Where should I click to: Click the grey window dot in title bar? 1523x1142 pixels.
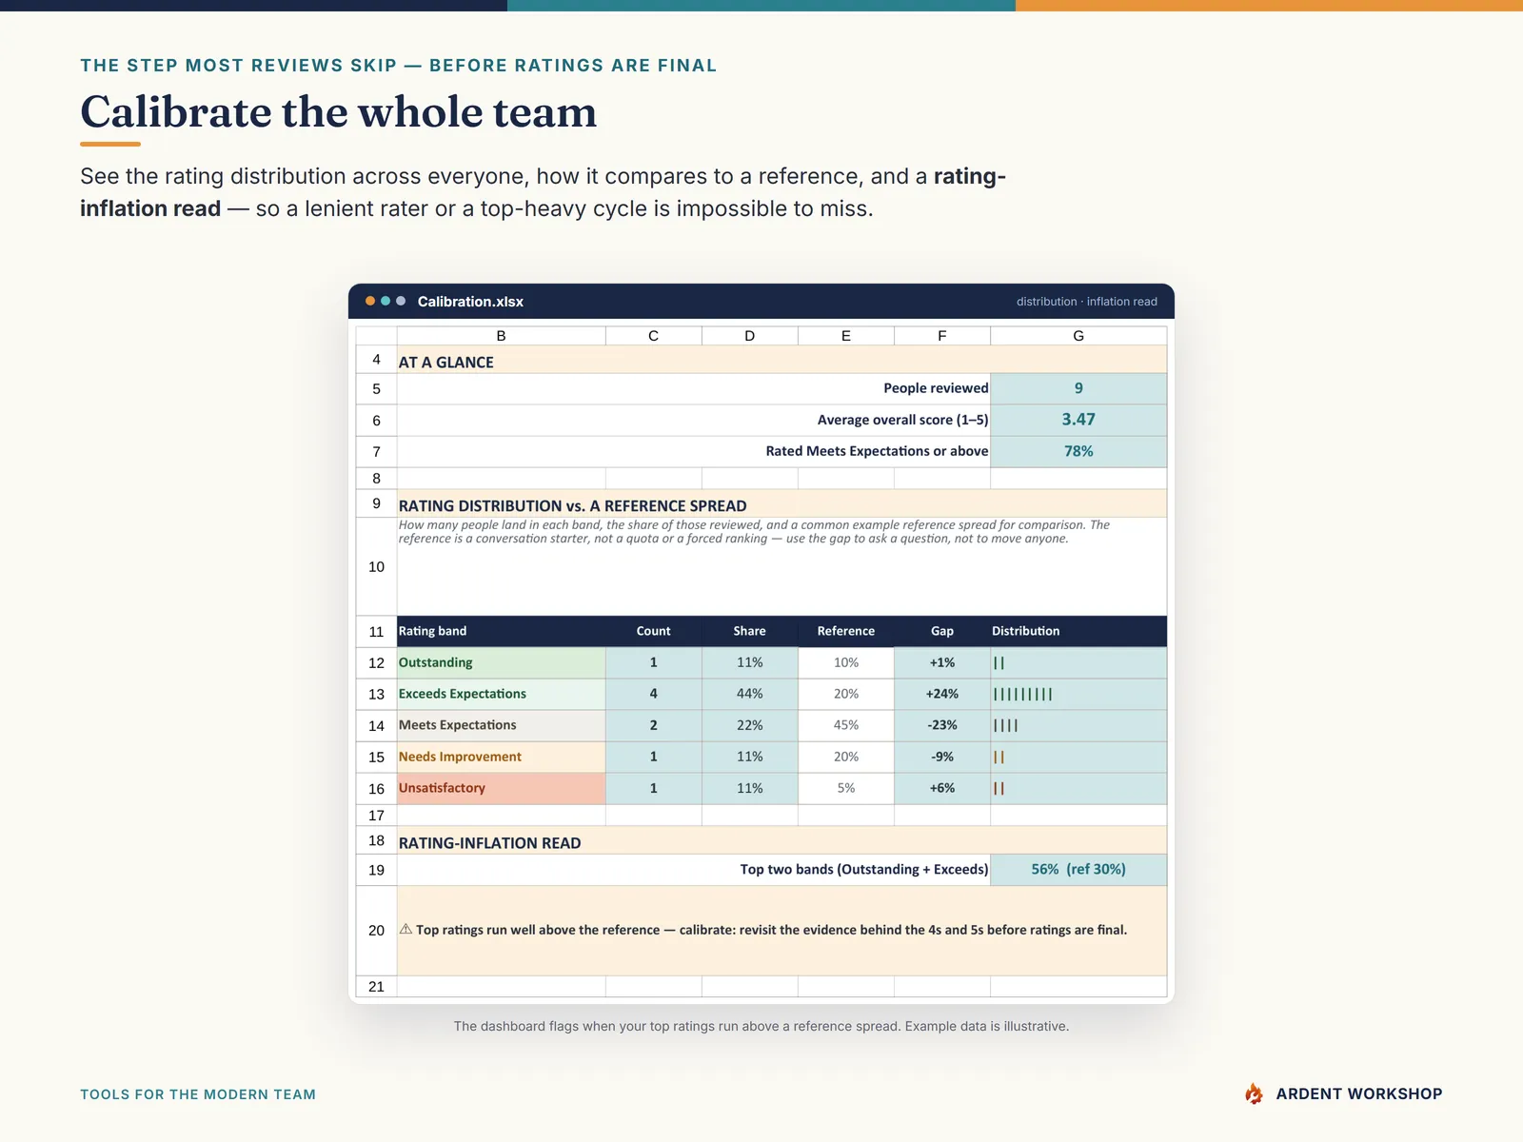click(x=401, y=301)
